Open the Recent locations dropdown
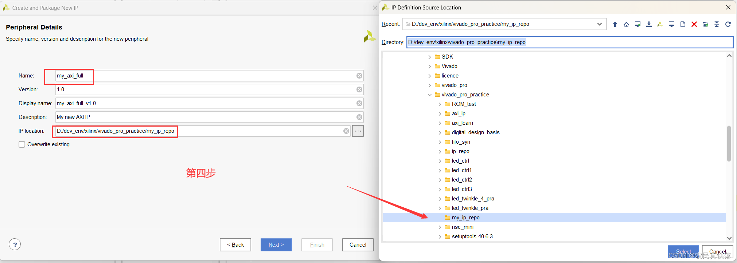The image size is (737, 263). click(x=599, y=24)
